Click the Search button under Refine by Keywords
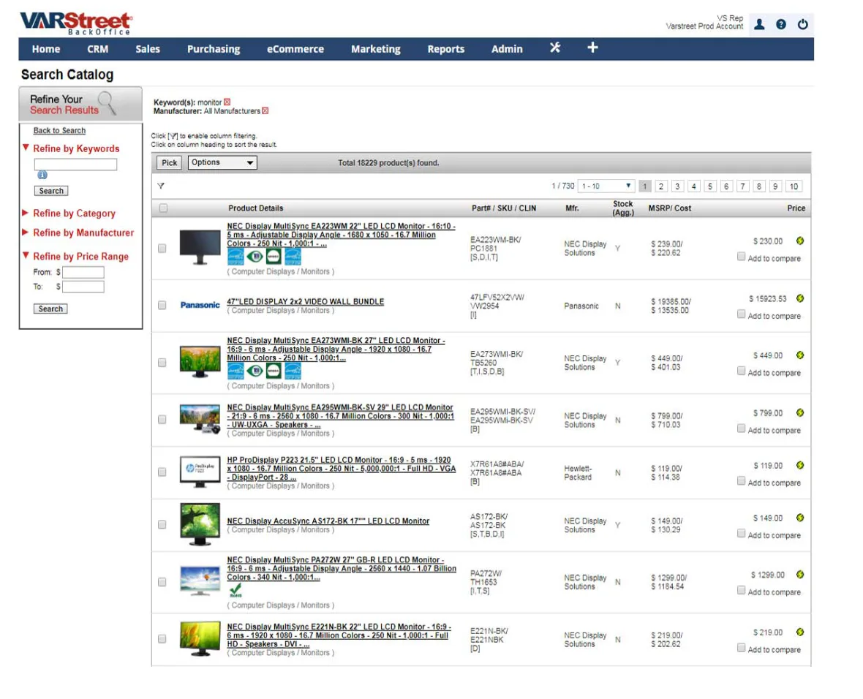 pyautogui.click(x=50, y=190)
